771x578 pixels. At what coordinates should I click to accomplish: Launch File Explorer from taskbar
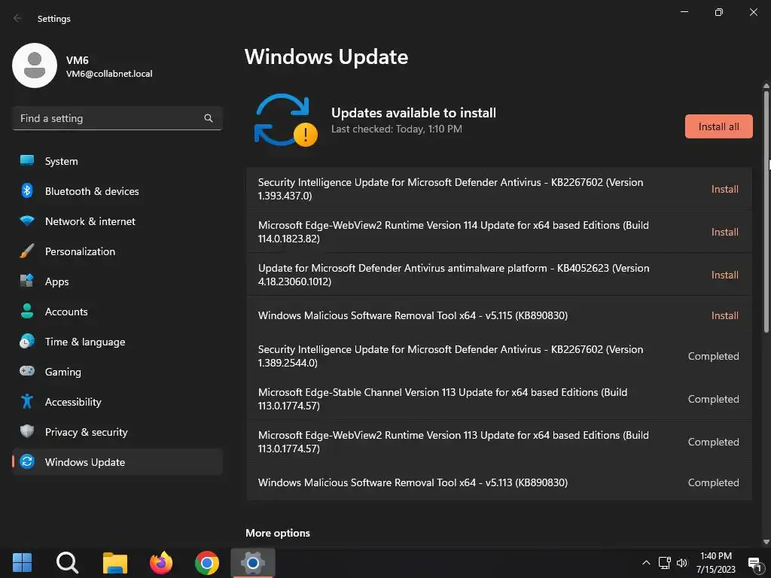pyautogui.click(x=115, y=563)
